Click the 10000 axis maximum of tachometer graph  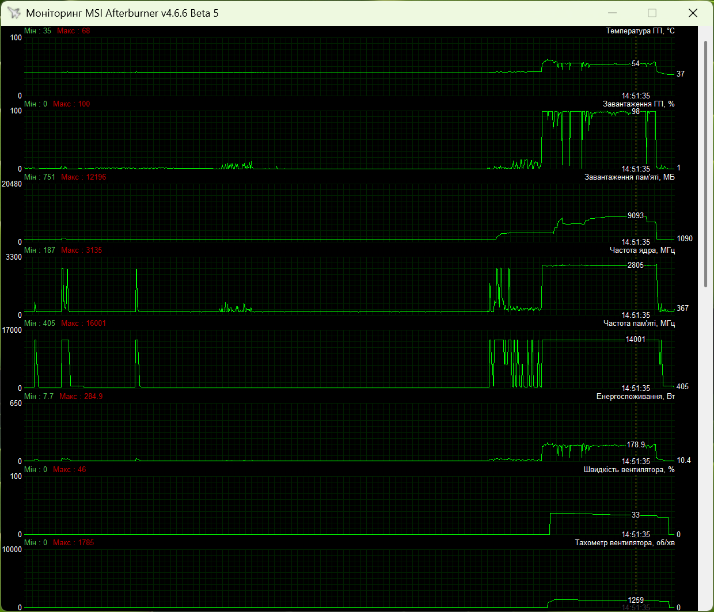12,550
